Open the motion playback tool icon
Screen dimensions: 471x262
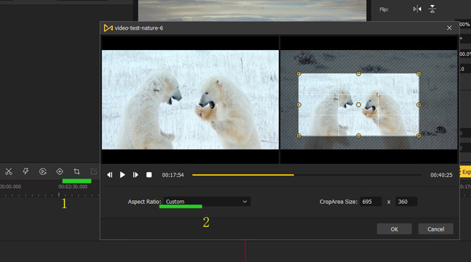[43, 171]
